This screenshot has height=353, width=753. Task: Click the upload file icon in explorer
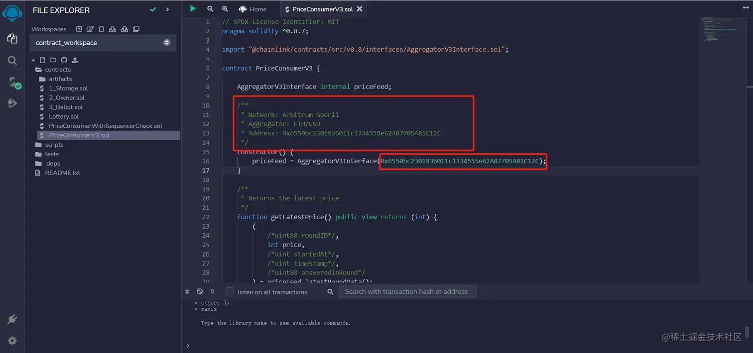tap(75, 60)
